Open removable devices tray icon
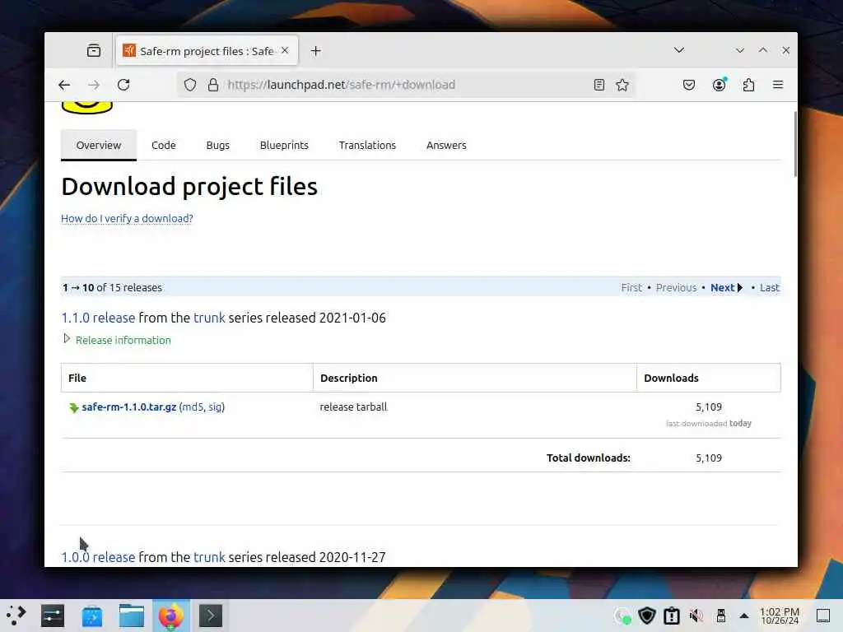Image resolution: width=843 pixels, height=632 pixels. tap(721, 616)
